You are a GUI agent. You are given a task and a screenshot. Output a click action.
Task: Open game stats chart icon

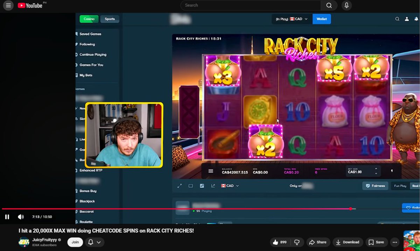coord(202,186)
